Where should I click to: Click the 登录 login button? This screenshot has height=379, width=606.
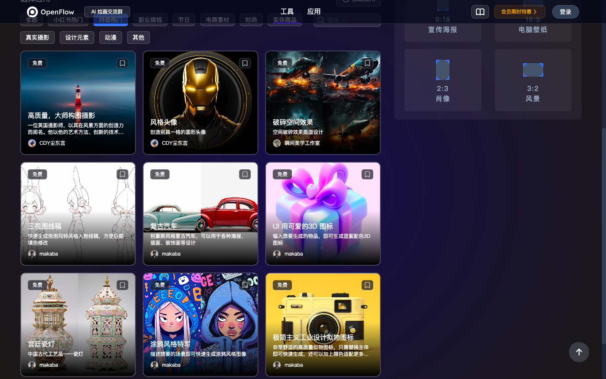(x=566, y=12)
